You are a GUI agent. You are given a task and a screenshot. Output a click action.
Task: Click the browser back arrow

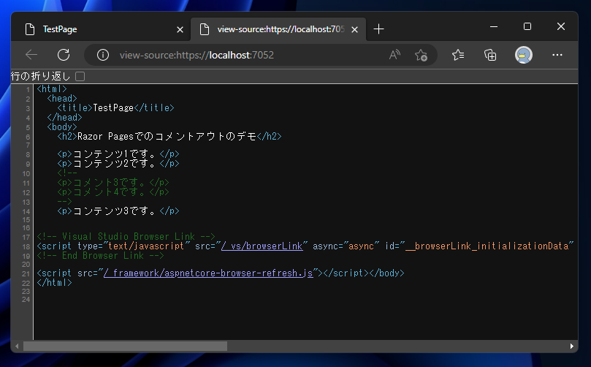[31, 55]
